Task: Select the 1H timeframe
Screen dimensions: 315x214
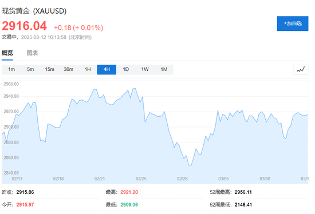Action: [88, 69]
